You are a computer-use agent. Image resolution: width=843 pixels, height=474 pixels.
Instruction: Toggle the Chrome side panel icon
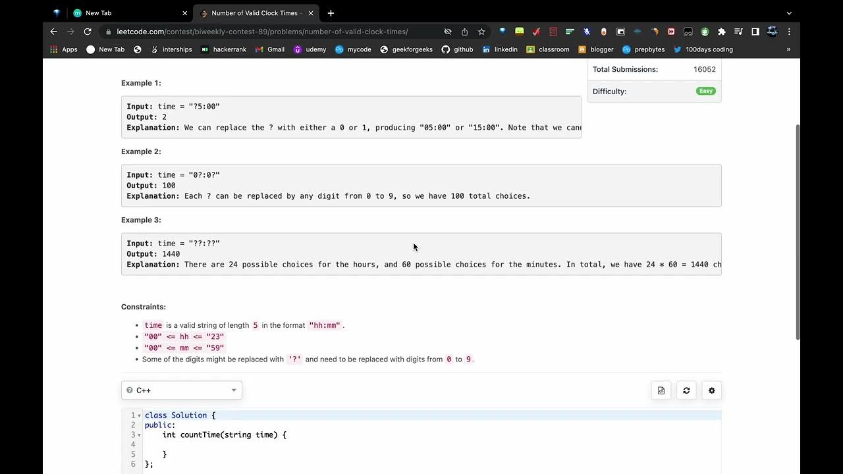pyautogui.click(x=755, y=32)
